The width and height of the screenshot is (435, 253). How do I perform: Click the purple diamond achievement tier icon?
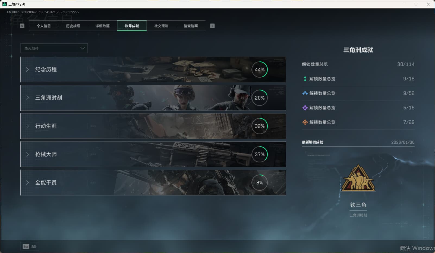305,108
